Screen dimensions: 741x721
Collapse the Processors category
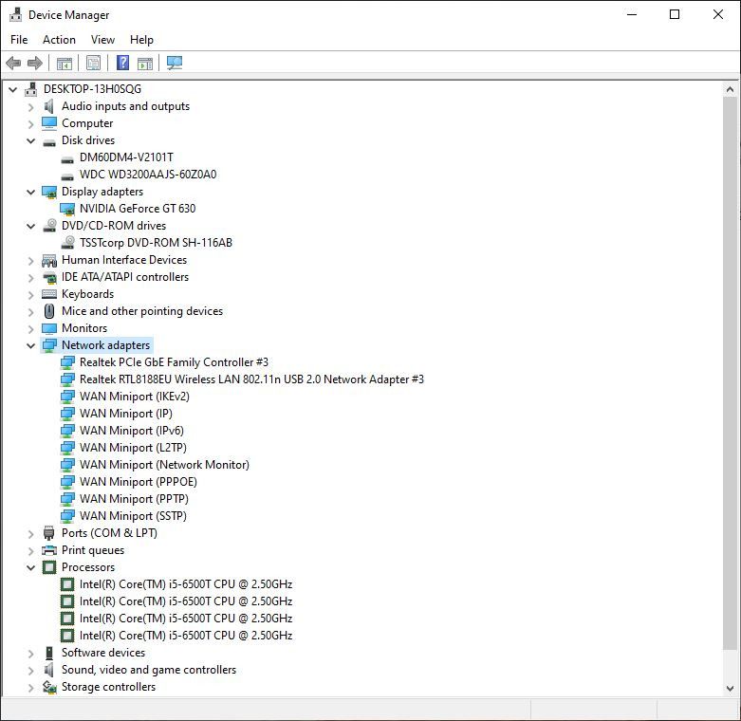point(30,567)
